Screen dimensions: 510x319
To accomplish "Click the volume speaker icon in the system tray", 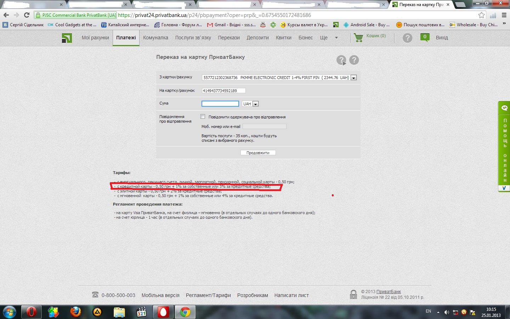I will [x=447, y=312].
